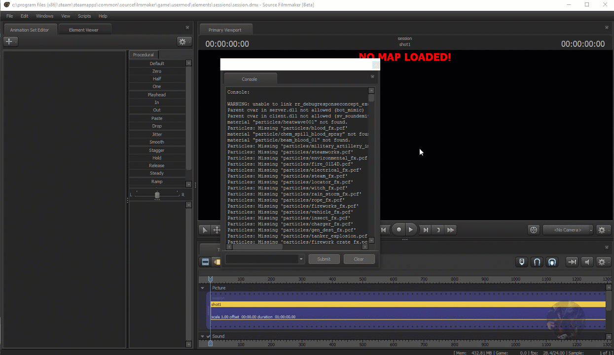This screenshot has height=355, width=614.
Task: Apply the Smooth procedural preset
Action: point(157,142)
